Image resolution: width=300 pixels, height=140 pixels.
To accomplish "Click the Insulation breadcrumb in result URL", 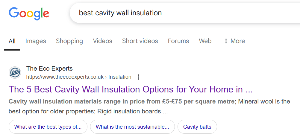I will (x=120, y=77).
